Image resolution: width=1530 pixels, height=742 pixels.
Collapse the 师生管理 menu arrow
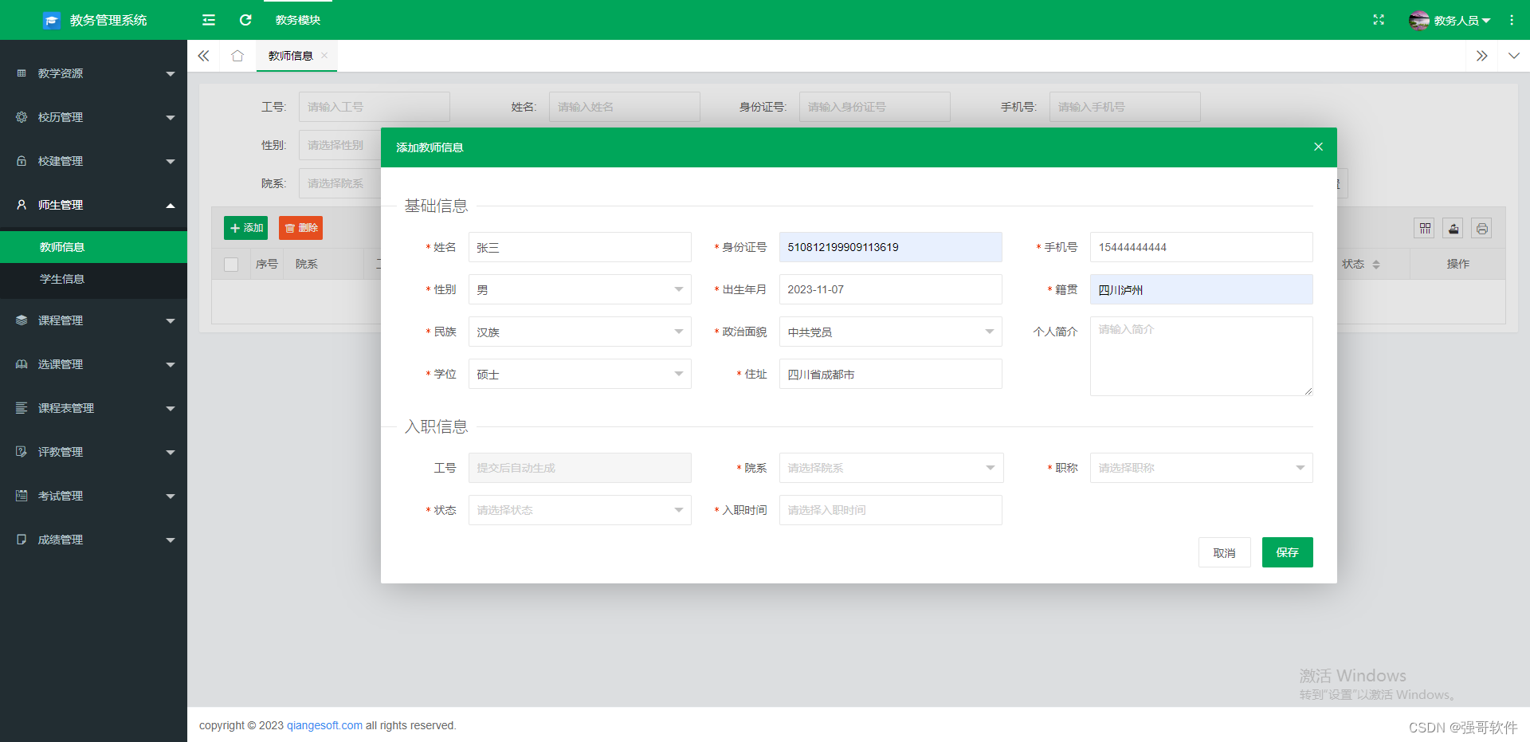[x=171, y=206]
